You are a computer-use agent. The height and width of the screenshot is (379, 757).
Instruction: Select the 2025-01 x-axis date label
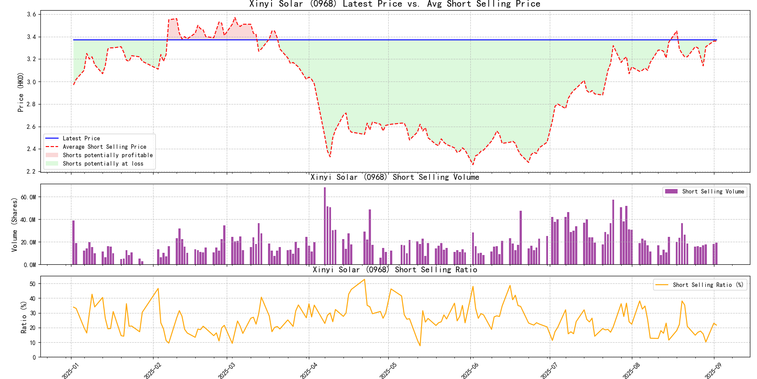click(x=70, y=371)
